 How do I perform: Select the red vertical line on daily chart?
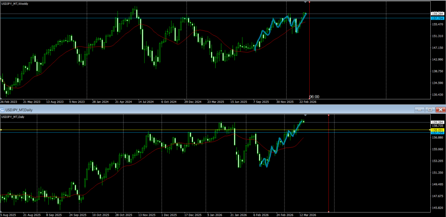[328, 174]
